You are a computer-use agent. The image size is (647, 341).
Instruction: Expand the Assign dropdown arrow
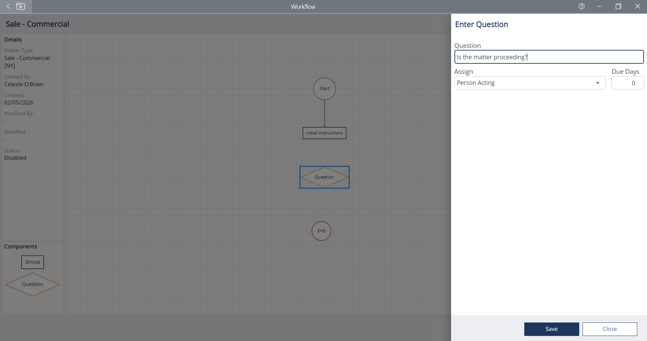point(597,83)
